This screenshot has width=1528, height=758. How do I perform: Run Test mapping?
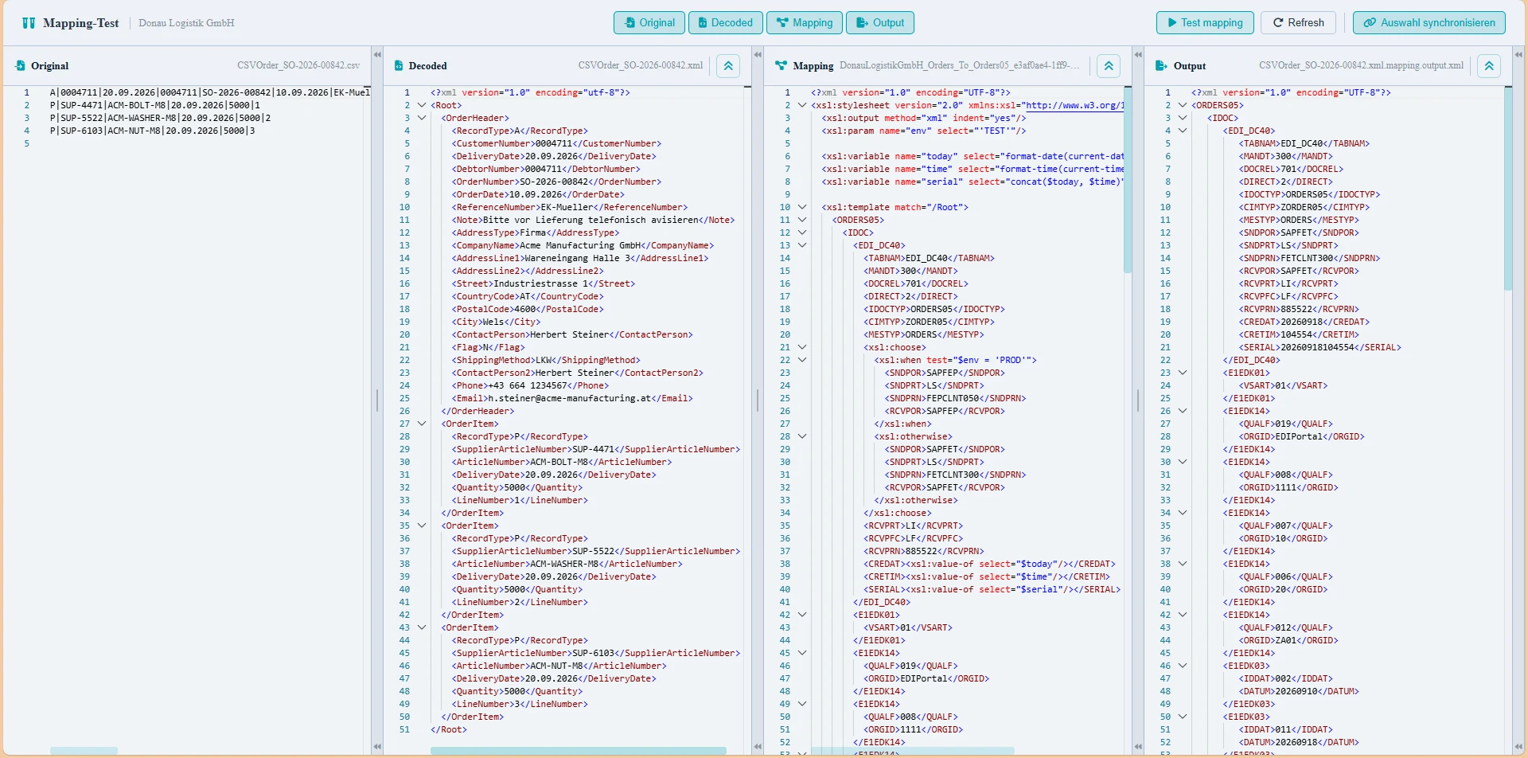(1205, 23)
